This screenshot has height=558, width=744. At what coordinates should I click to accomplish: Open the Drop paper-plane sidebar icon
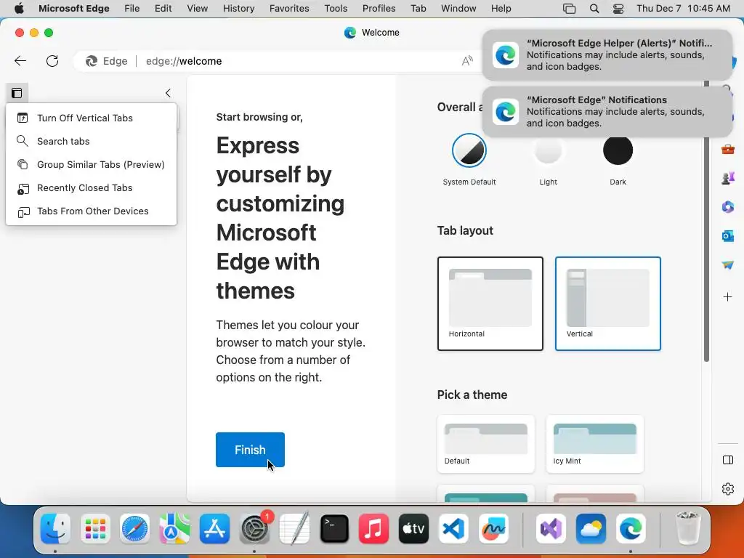[x=728, y=264]
